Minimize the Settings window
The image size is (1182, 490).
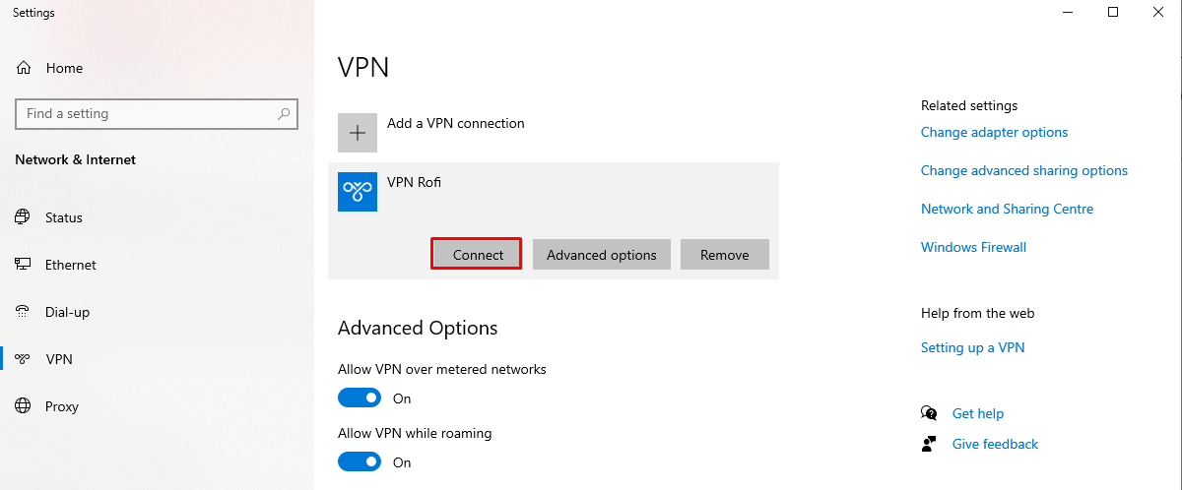(x=1068, y=12)
